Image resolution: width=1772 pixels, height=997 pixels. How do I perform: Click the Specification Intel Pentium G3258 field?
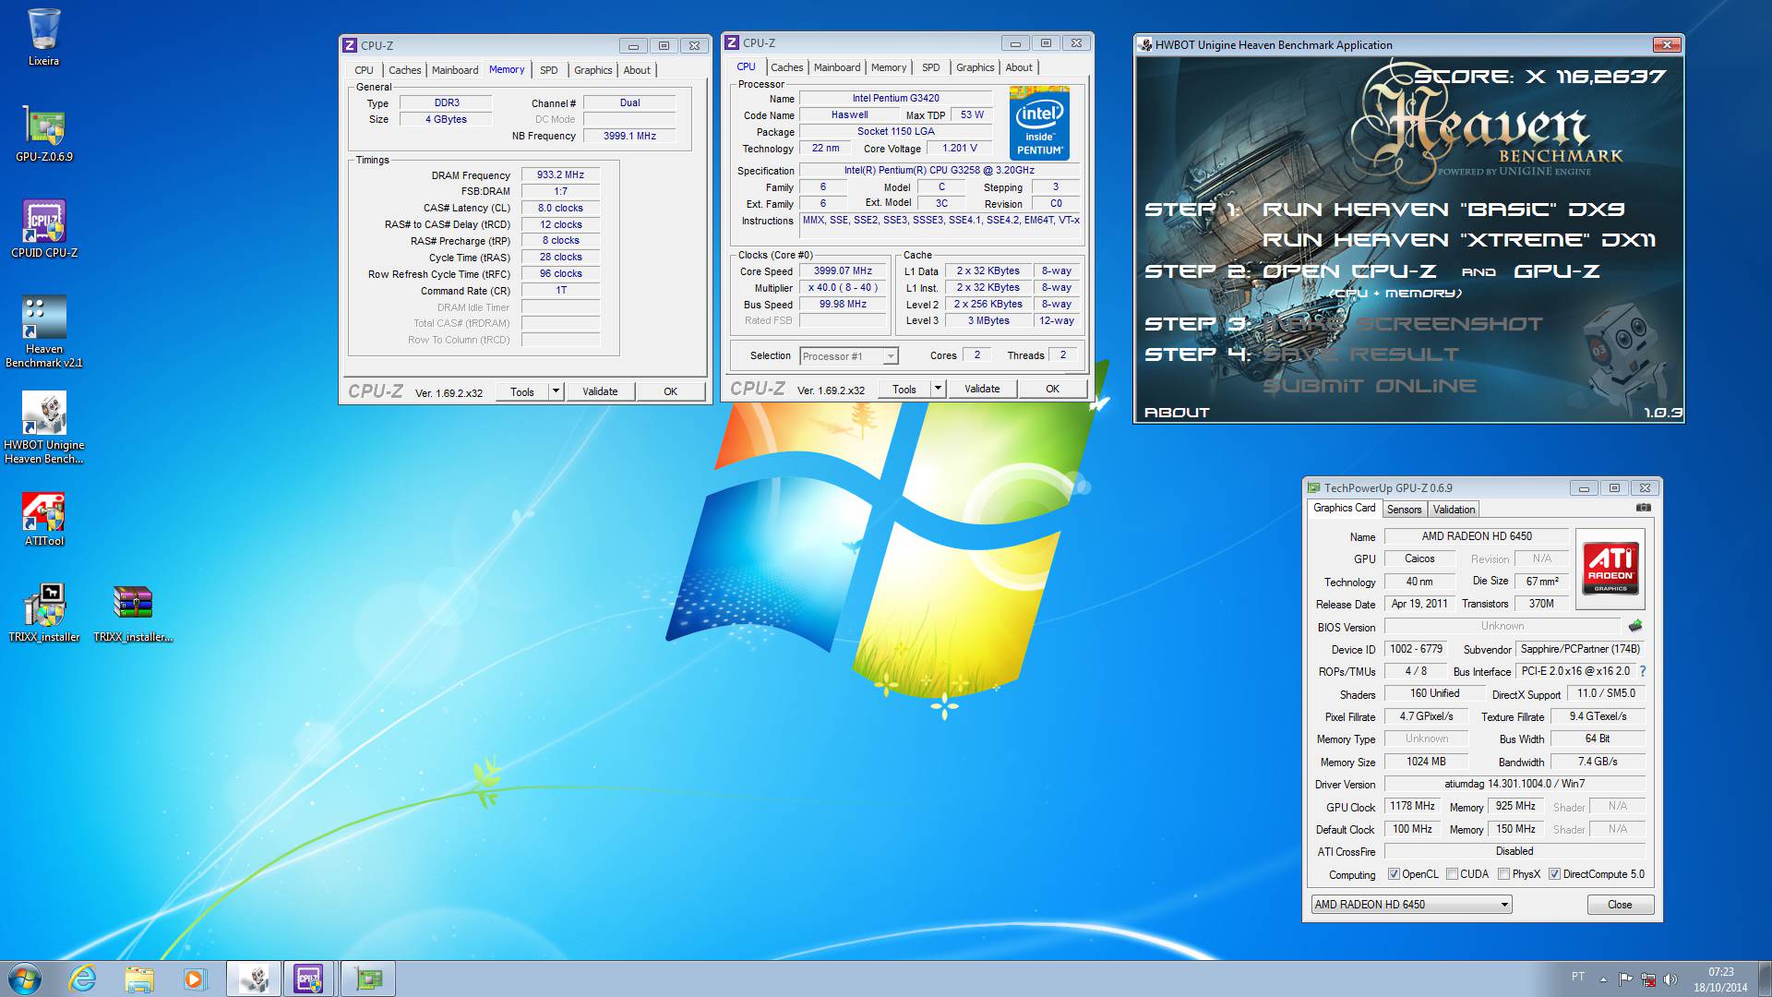[939, 171]
